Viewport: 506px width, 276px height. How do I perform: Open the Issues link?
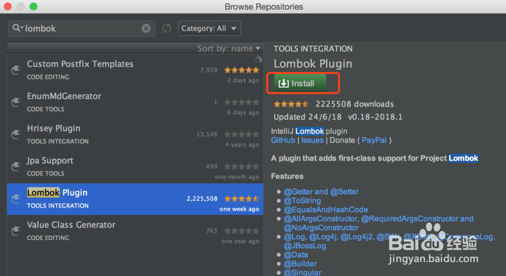click(x=312, y=140)
